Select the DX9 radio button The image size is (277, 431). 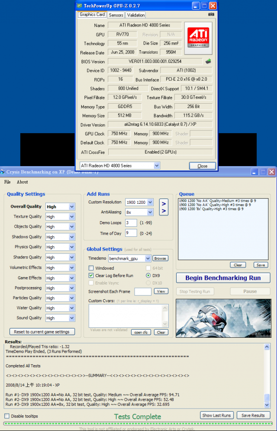[148, 275]
